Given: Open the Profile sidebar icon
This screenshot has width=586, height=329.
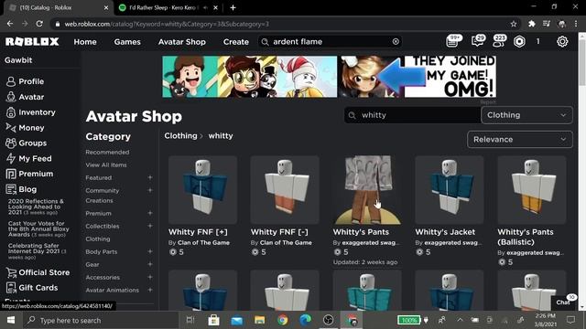Looking at the screenshot, I should (11, 81).
